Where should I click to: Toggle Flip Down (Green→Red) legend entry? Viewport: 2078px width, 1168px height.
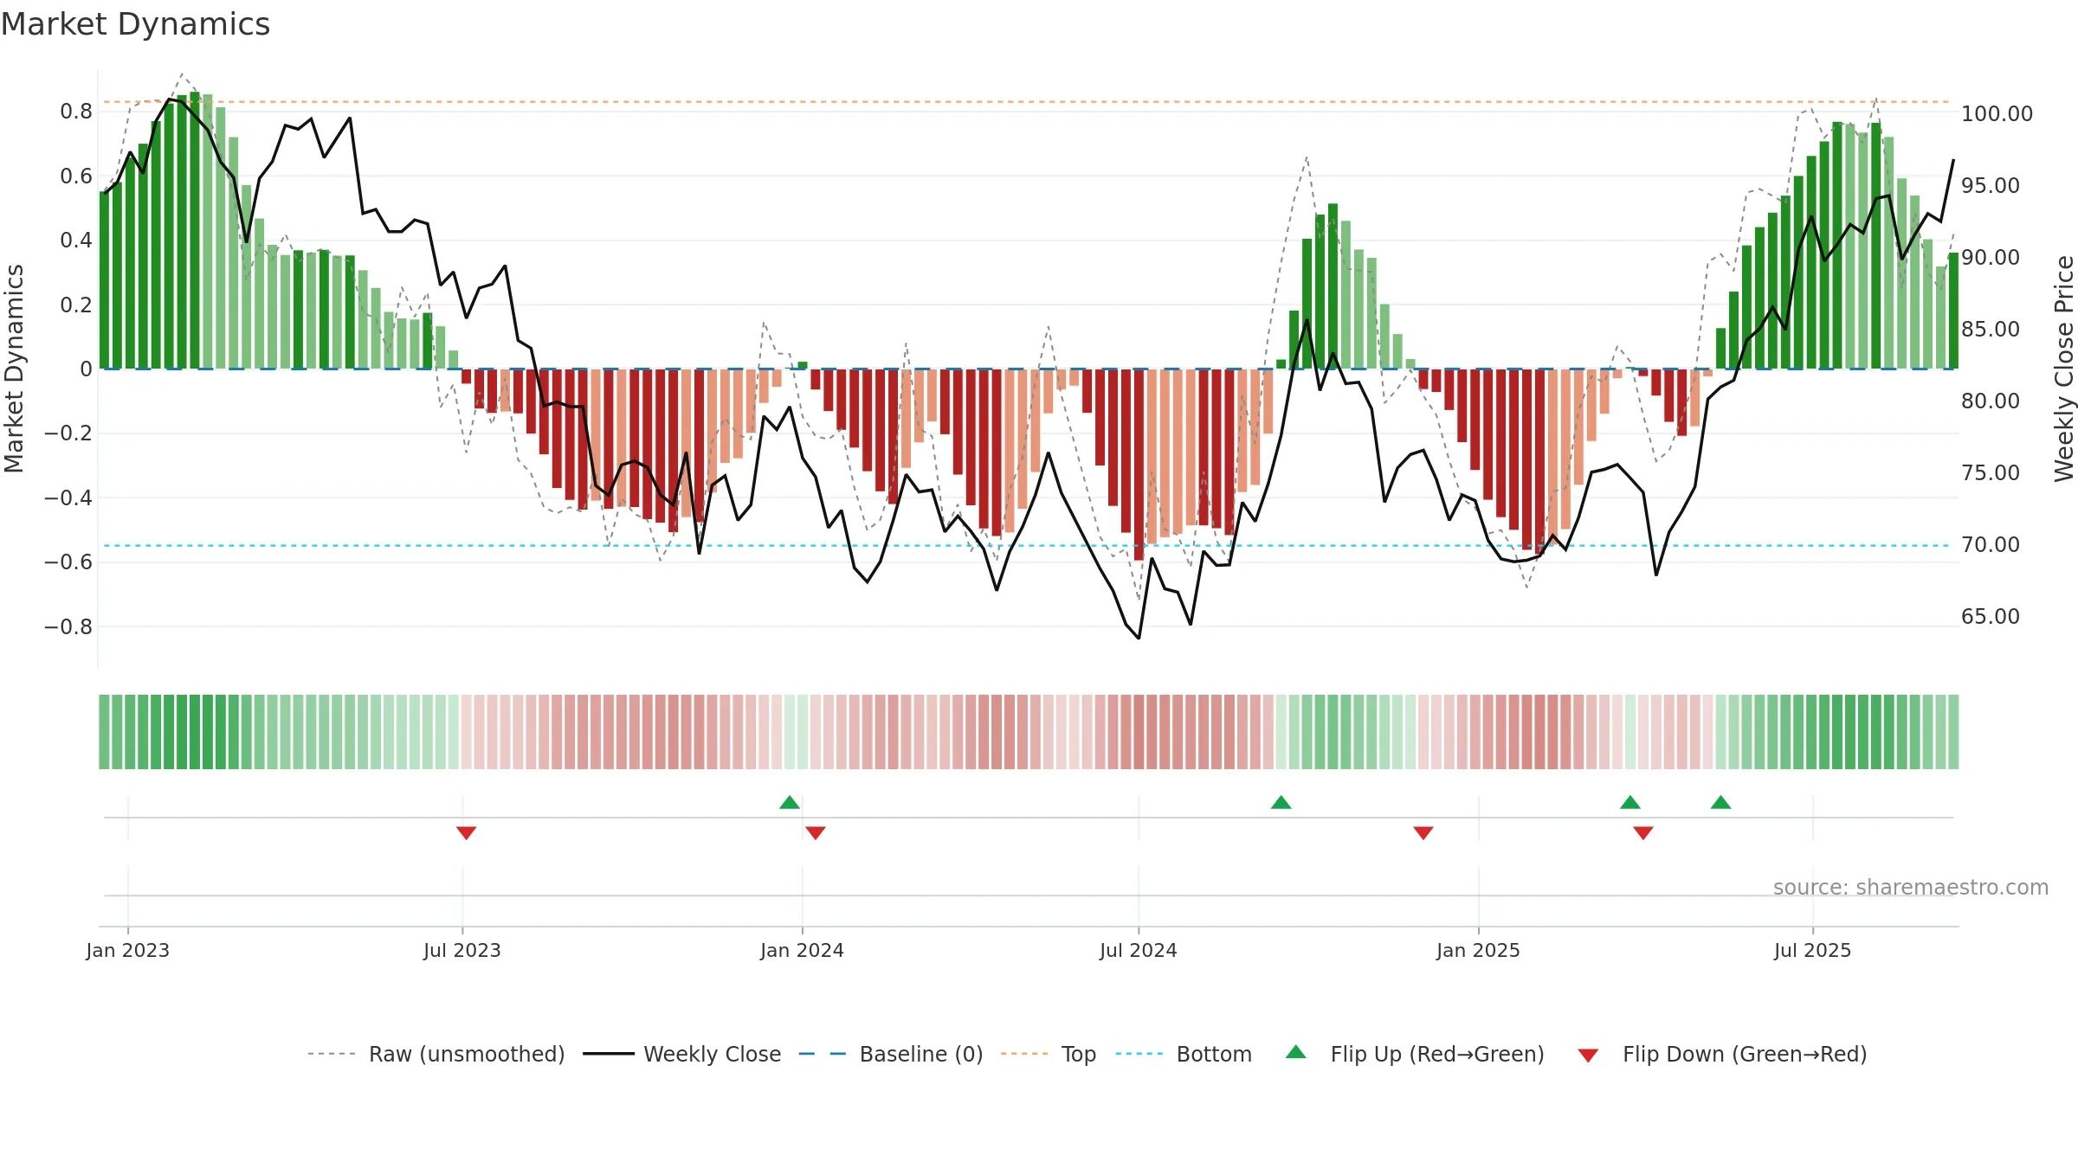point(1721,1054)
